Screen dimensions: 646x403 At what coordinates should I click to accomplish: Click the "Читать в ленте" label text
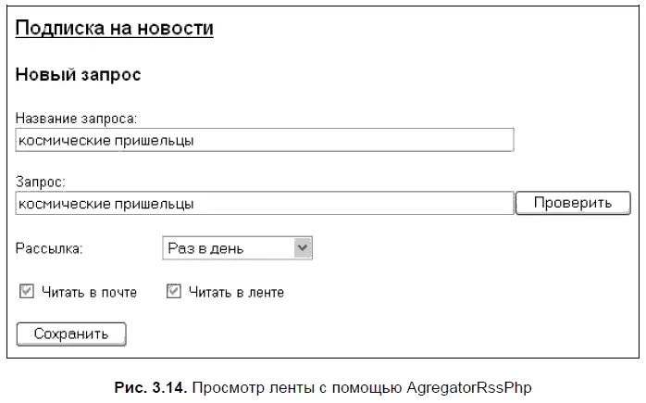click(x=236, y=293)
